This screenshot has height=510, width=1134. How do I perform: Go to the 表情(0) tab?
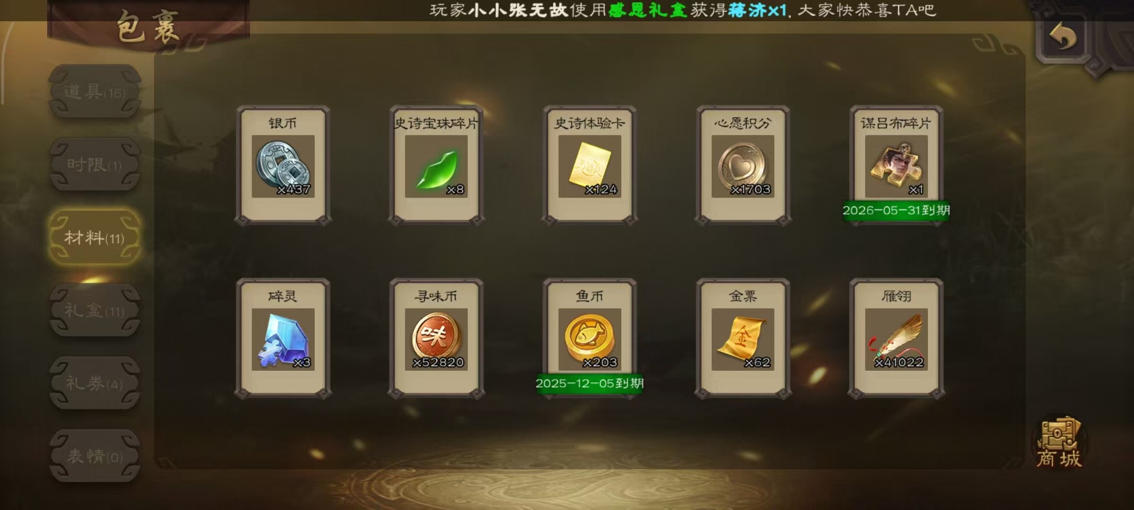tap(94, 456)
